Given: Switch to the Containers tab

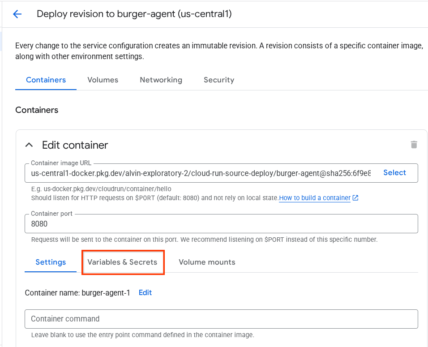Looking at the screenshot, I should (46, 80).
